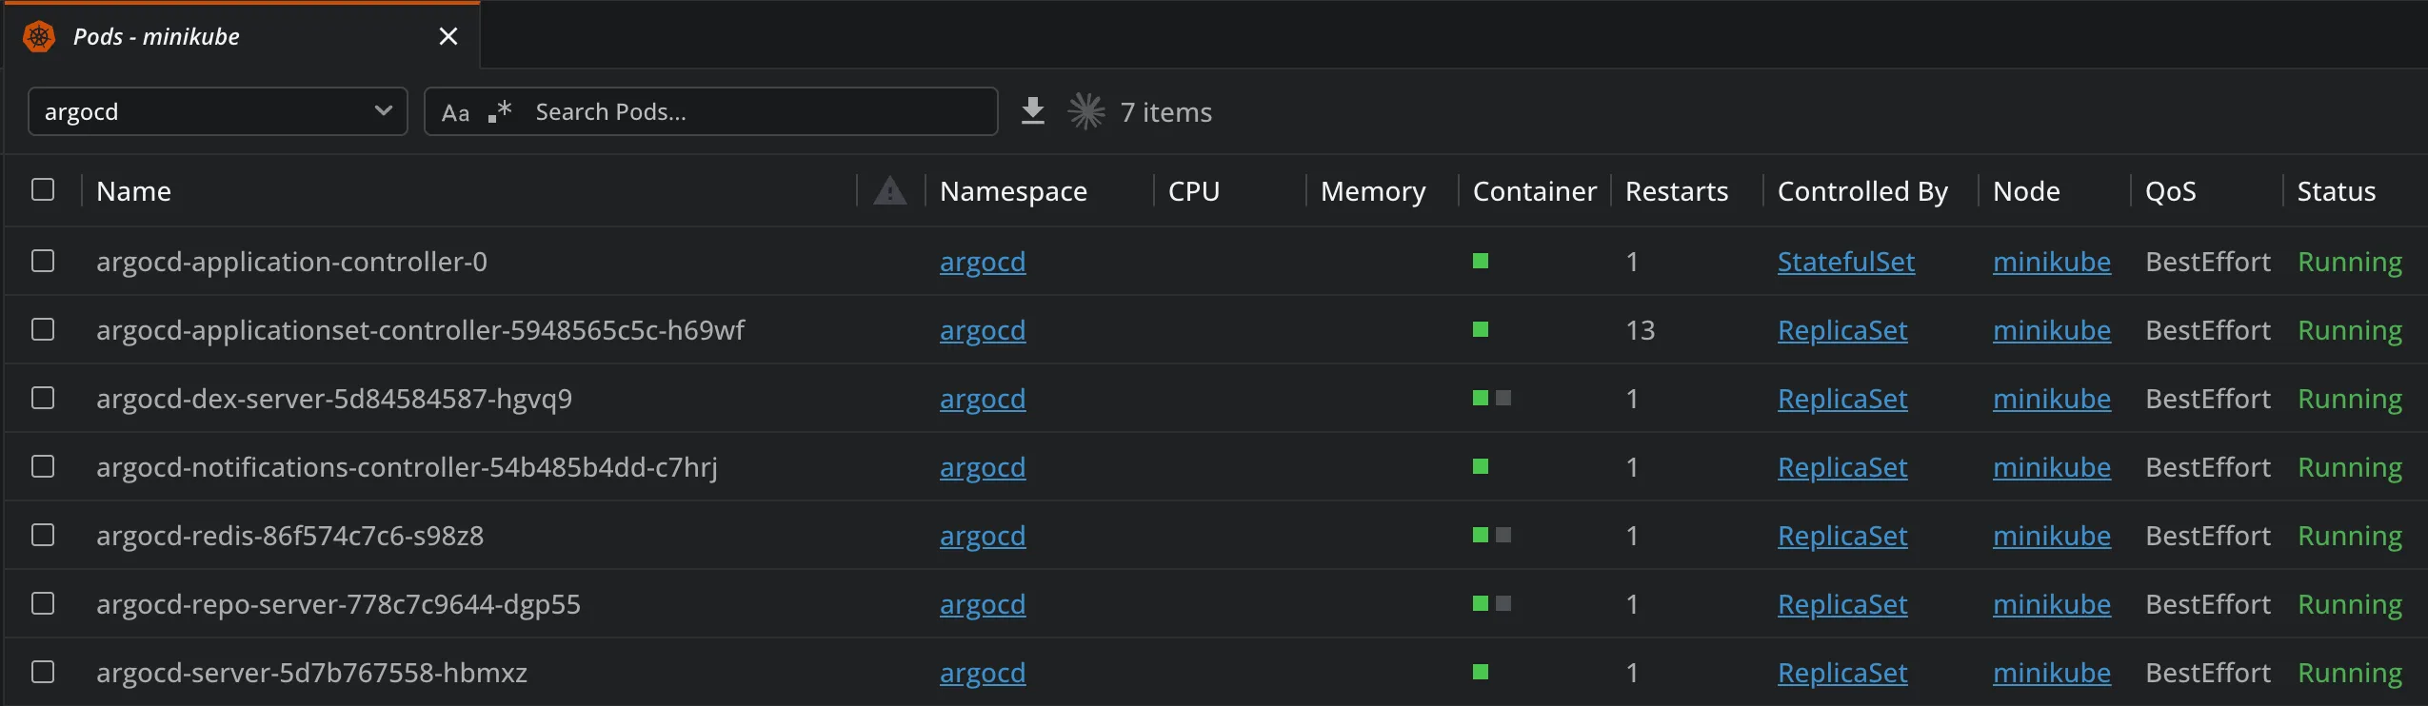This screenshot has width=2428, height=706.
Task: Open ReplicaSet link for argocd-server
Action: pos(1842,673)
